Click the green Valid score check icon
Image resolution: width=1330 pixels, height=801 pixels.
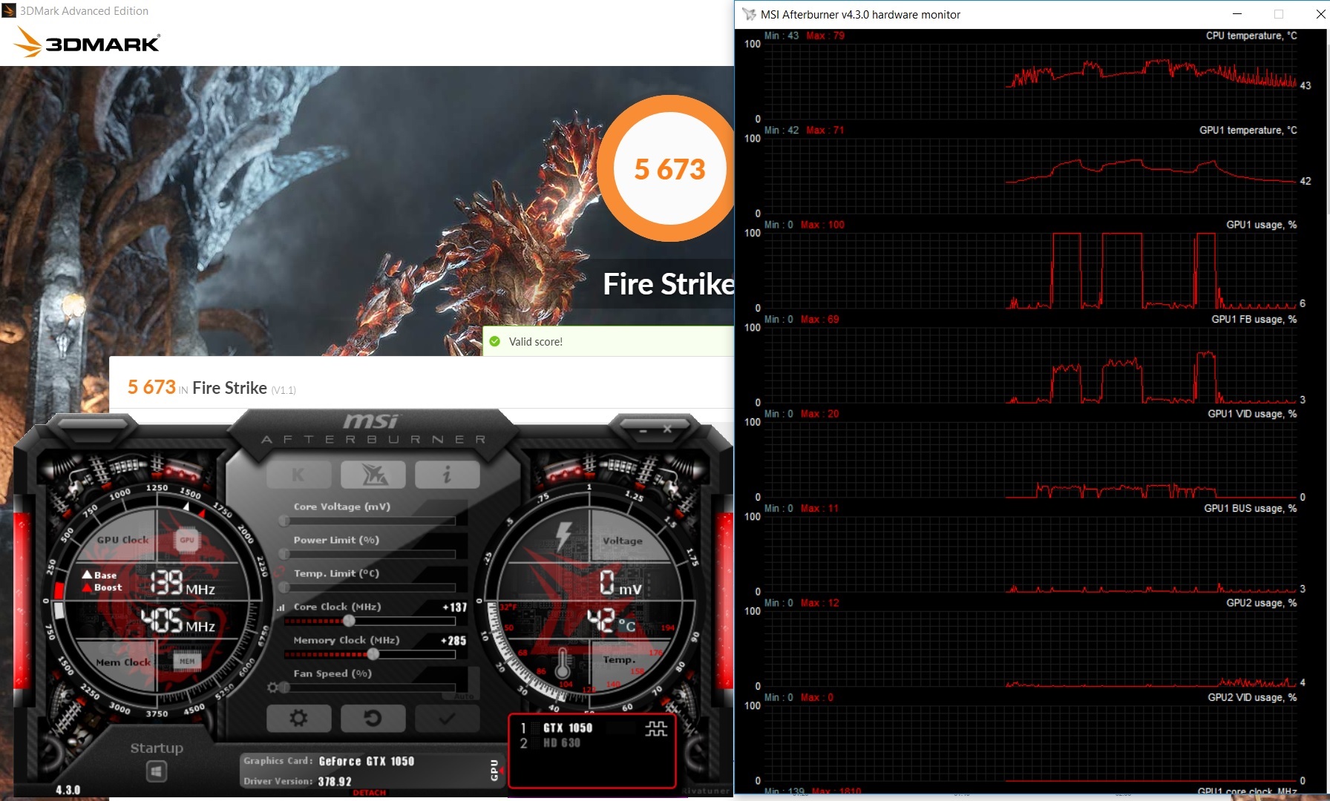coord(495,341)
